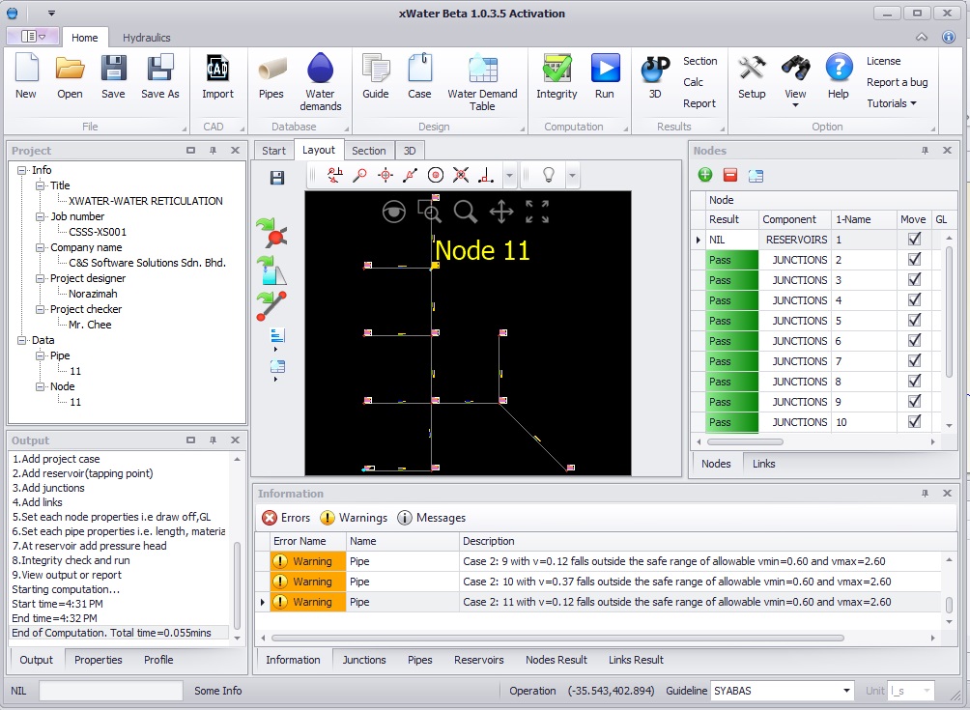Screen dimensions: 970x710
Task: Run the computation with Run icon
Action: coord(605,77)
